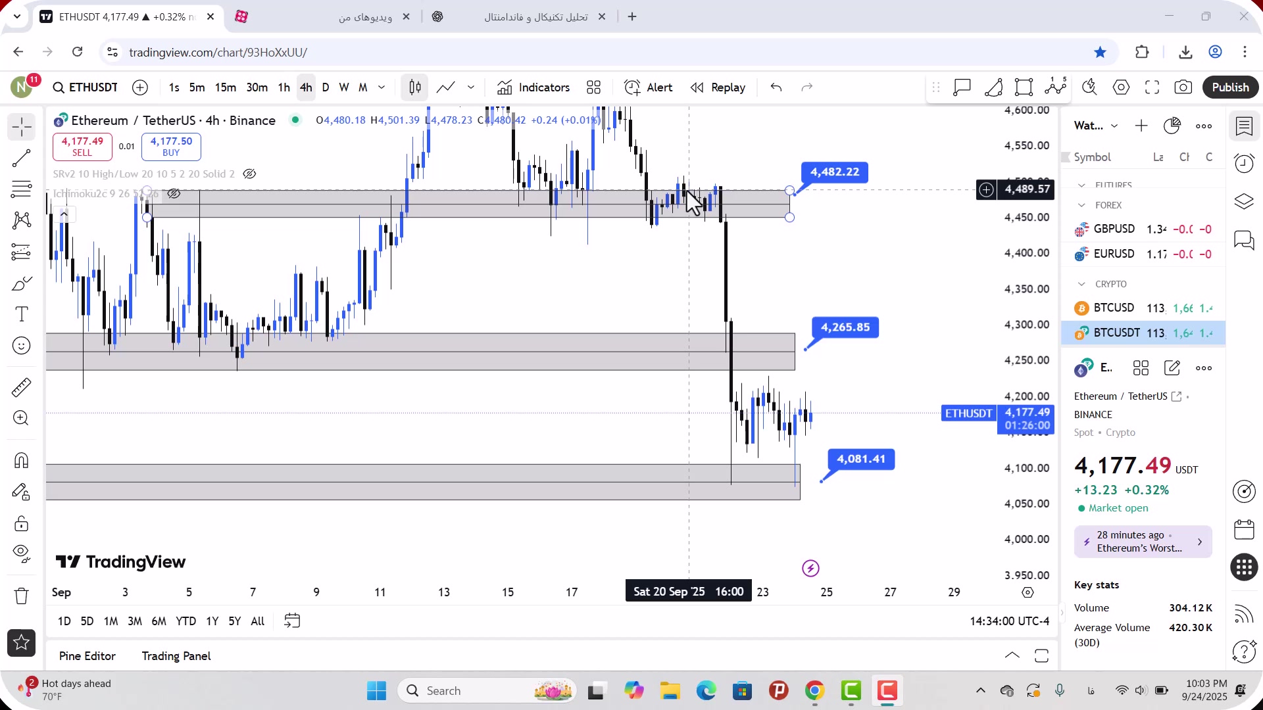Open chart settings hexagon icon
The width and height of the screenshot is (1263, 710).
pyautogui.click(x=1121, y=87)
